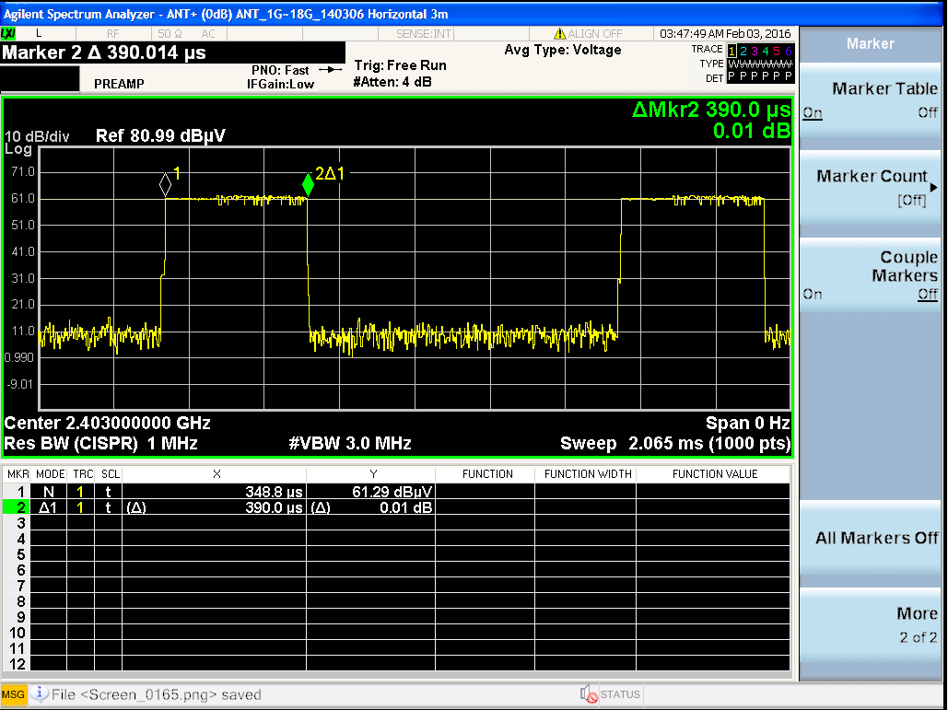
Task: Select the green trace 4 number
Action: click(766, 51)
